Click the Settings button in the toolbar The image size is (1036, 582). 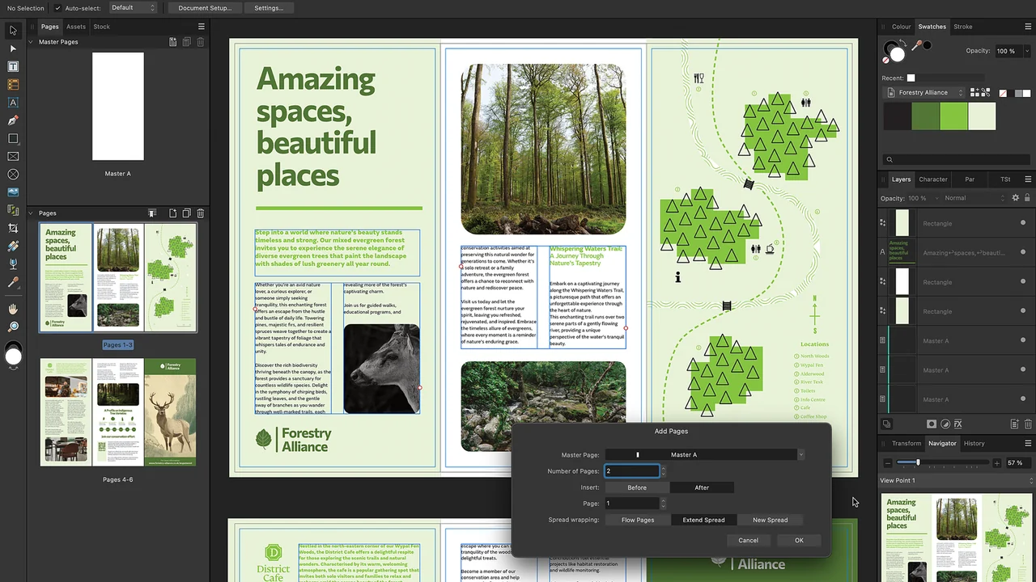269,8
